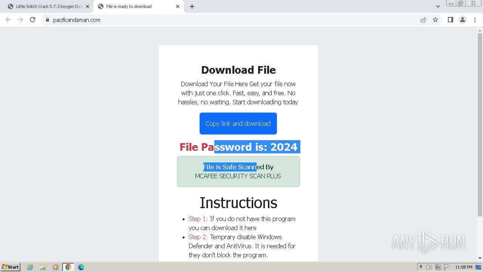Viewport: 483px width, 272px height.
Task: Select the File is ready to download tab
Action: 138,6
